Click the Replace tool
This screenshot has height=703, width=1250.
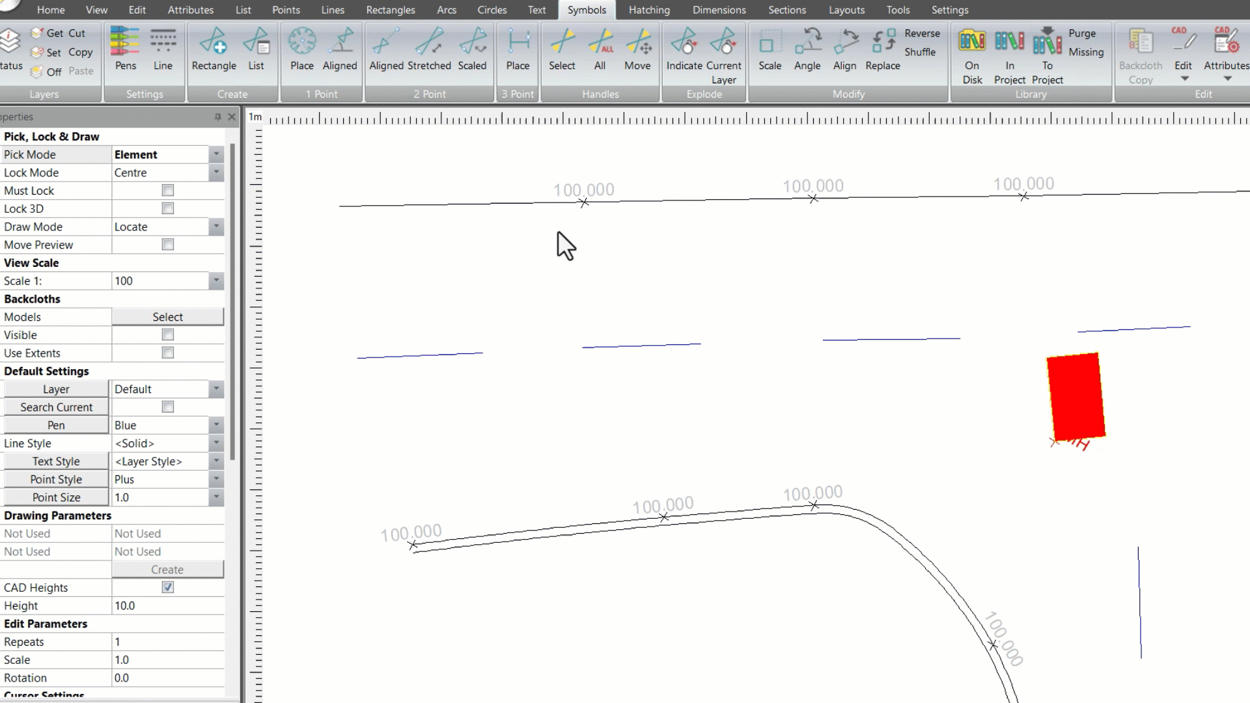(883, 49)
